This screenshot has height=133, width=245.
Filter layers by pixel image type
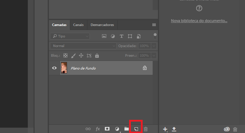(x=104, y=36)
